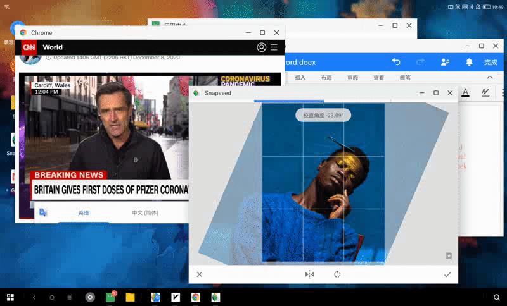The width and height of the screenshot is (507, 306).
Task: Click 完成 button in Word
Action: click(x=491, y=63)
